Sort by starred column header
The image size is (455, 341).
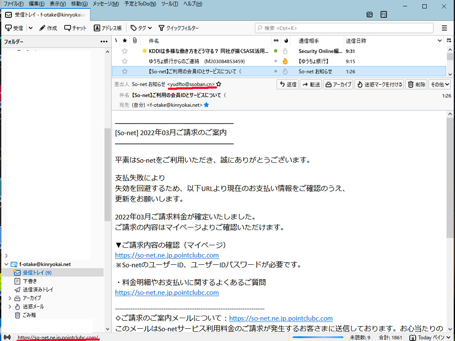[x=125, y=40]
